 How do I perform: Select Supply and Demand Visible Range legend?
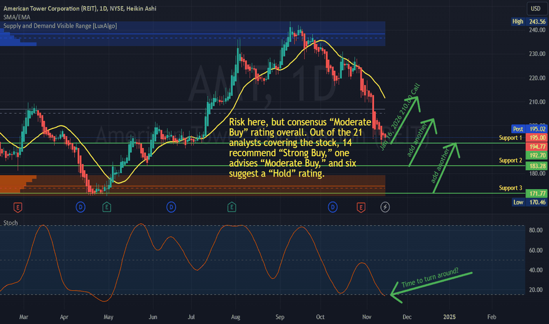[x=60, y=26]
